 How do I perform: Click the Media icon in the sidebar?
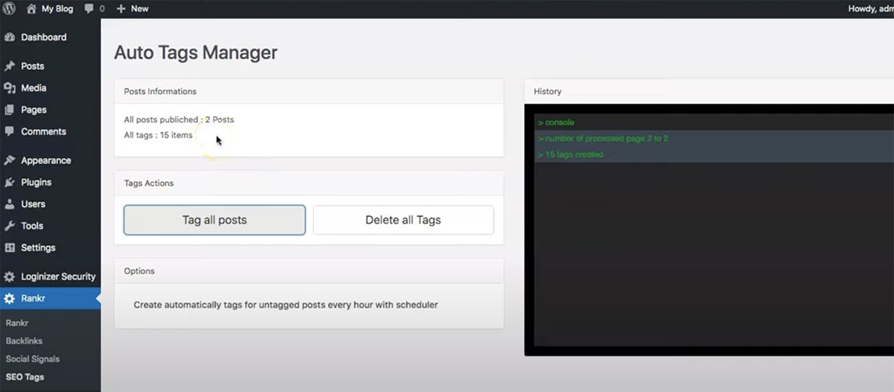click(x=10, y=88)
